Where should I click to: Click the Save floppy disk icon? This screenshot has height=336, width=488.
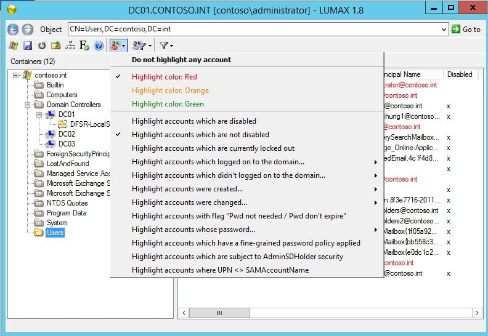tap(28, 46)
